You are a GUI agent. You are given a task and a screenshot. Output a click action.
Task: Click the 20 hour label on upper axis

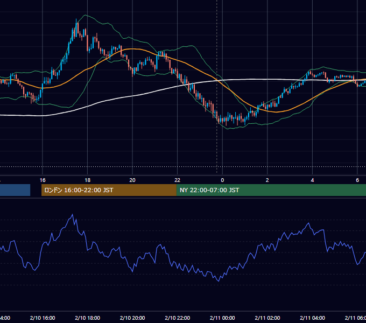click(x=132, y=180)
